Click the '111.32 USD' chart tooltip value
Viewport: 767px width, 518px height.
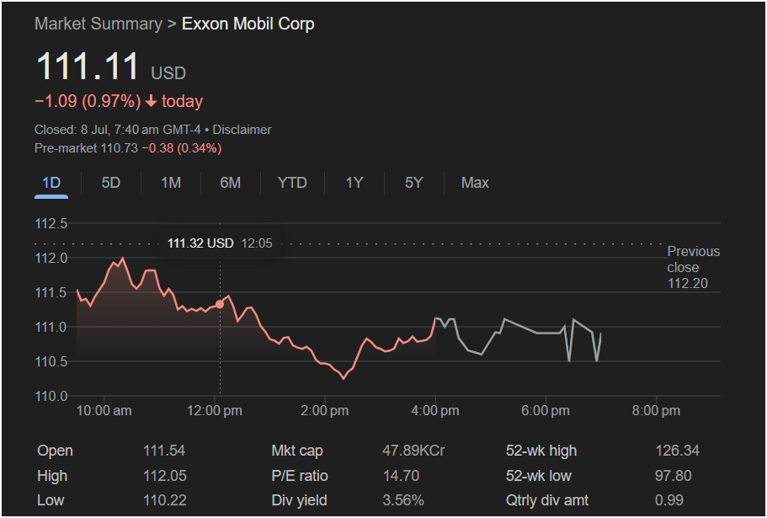pyautogui.click(x=200, y=243)
